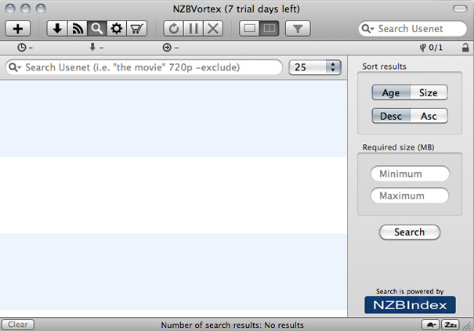The width and height of the screenshot is (474, 331).
Task: Click the X remove icon in toolbar
Action: 213,29
